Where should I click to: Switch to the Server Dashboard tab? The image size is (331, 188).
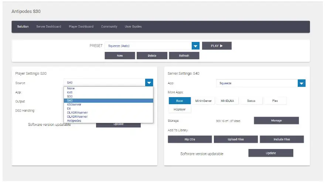coord(48,26)
